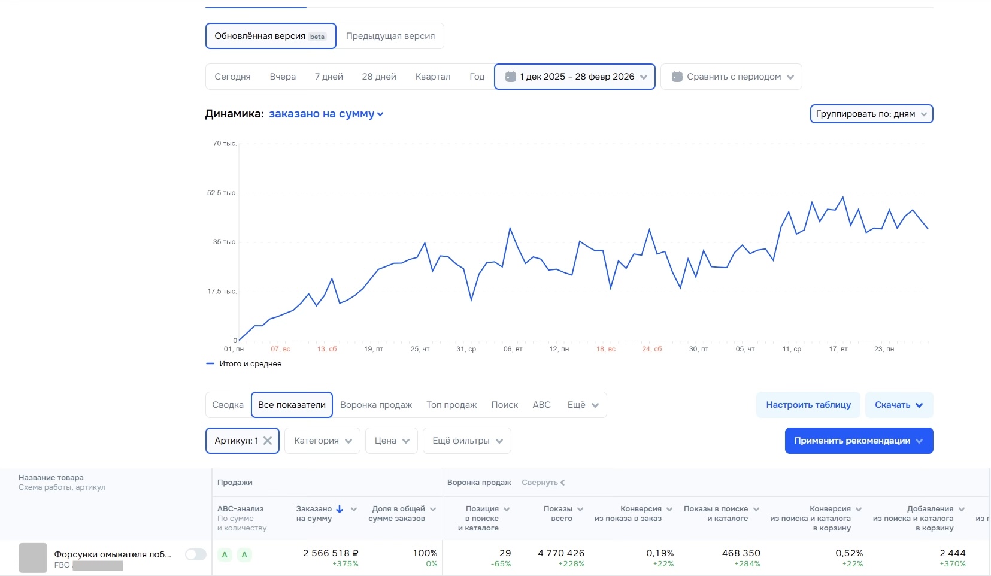Click the position value 29
Screen dimensions: 991x576
click(505, 553)
